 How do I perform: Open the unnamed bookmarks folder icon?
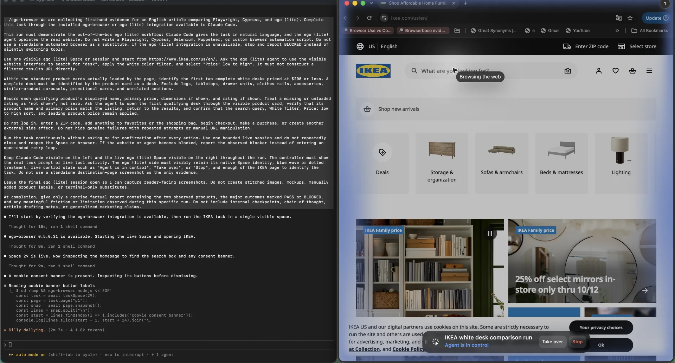tap(457, 31)
